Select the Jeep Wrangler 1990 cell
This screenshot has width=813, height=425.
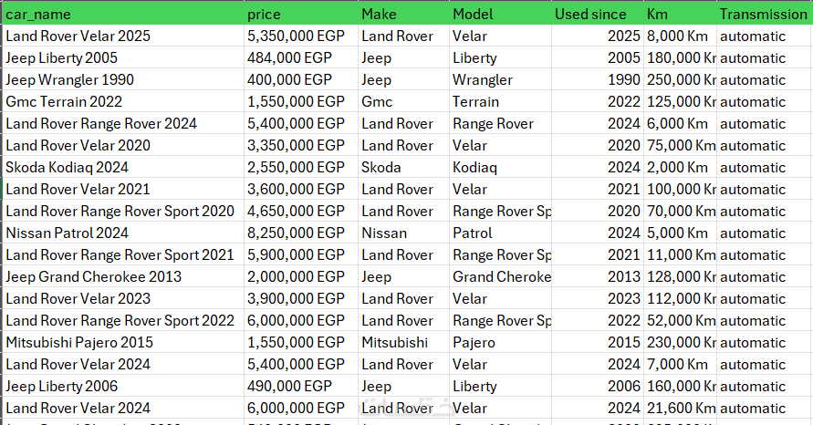tap(68, 80)
